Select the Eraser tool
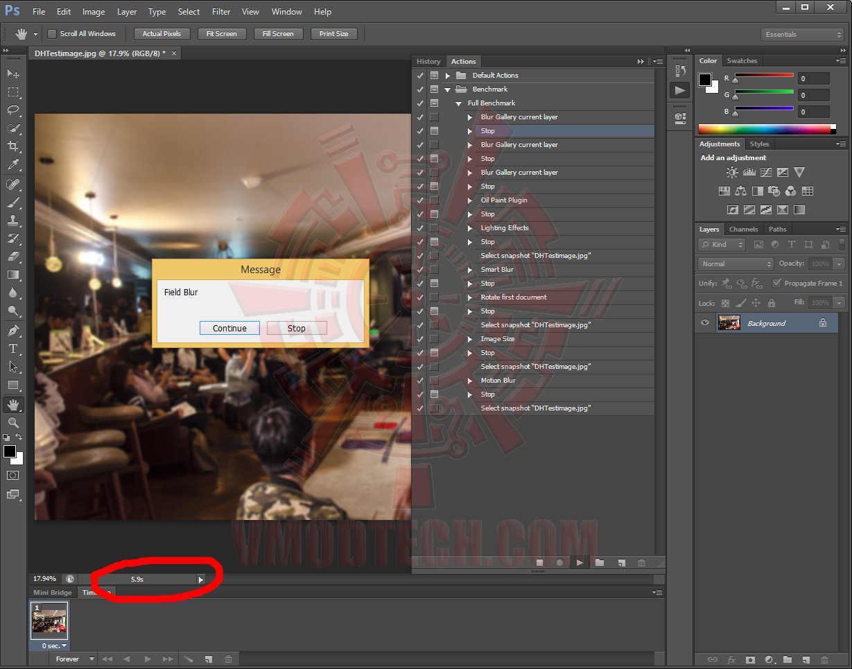852x669 pixels. [13, 257]
